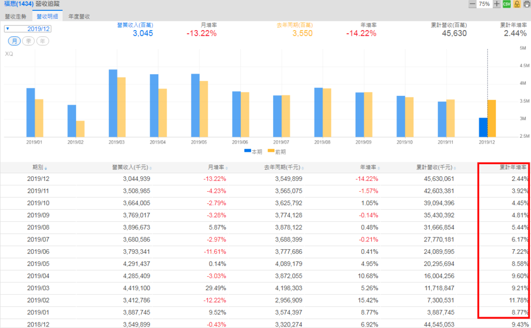Click the summary 年增率 value -14.22%
The height and width of the screenshot is (328, 531).
pos(361,33)
